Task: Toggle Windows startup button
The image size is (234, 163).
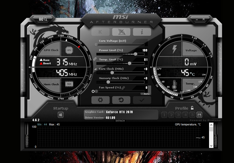Action: click(x=61, y=115)
